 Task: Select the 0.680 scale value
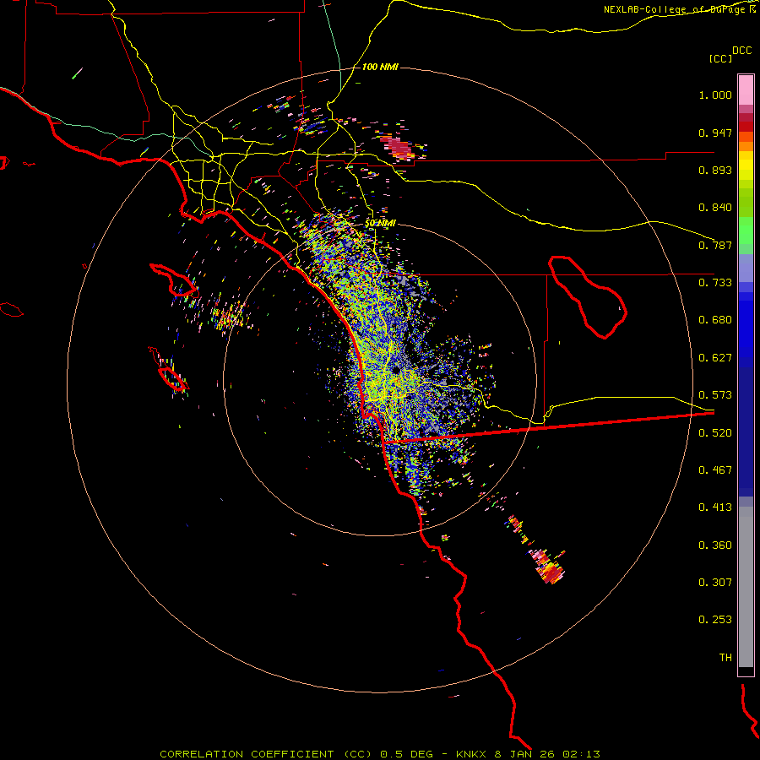[715, 320]
